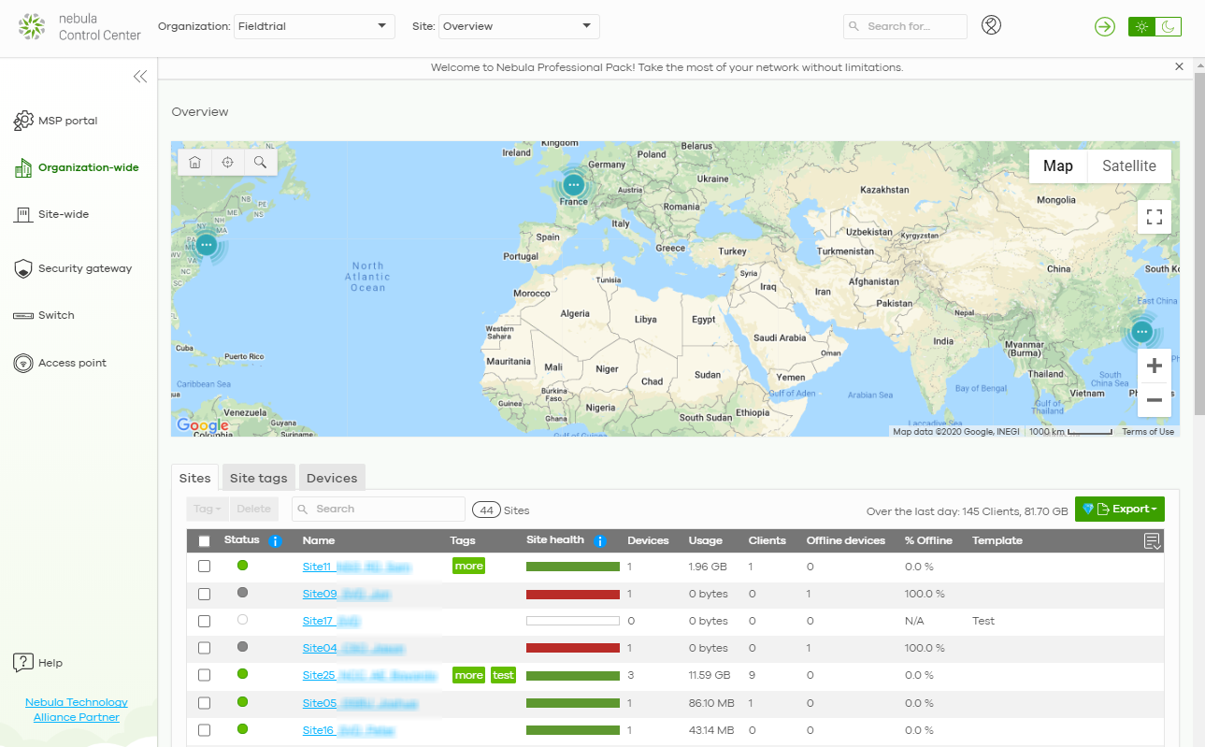
Task: Click the site cluster marker near New York
Action: 207,246
